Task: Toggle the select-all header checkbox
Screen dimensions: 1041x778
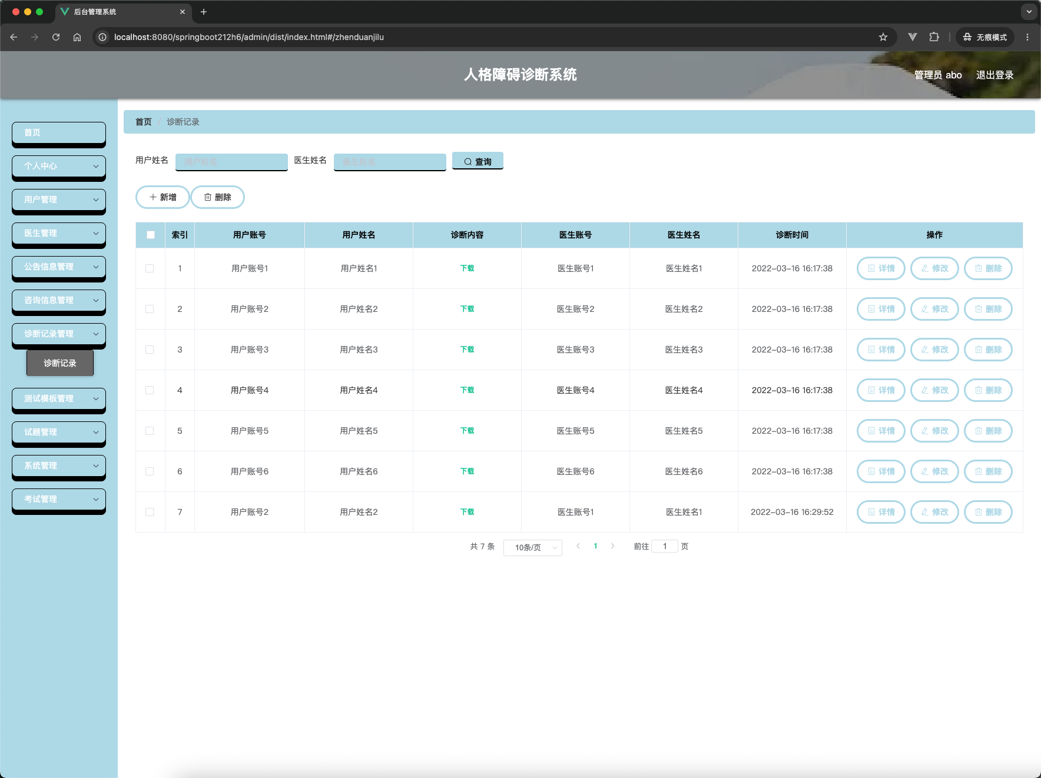Action: tap(151, 235)
